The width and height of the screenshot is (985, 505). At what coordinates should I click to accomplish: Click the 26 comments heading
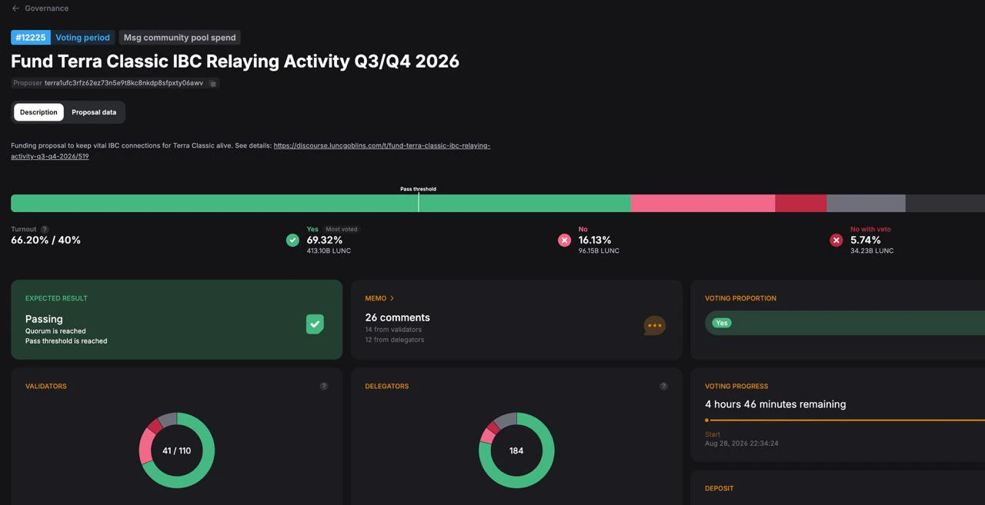[x=397, y=317]
